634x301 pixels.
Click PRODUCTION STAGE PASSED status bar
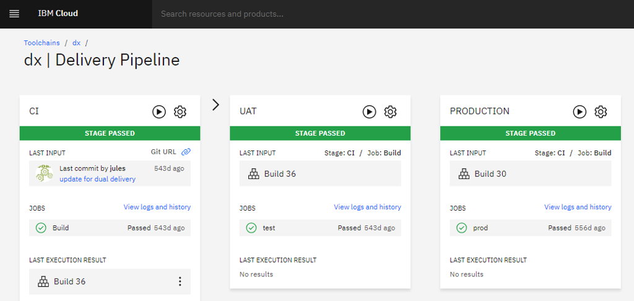(531, 134)
